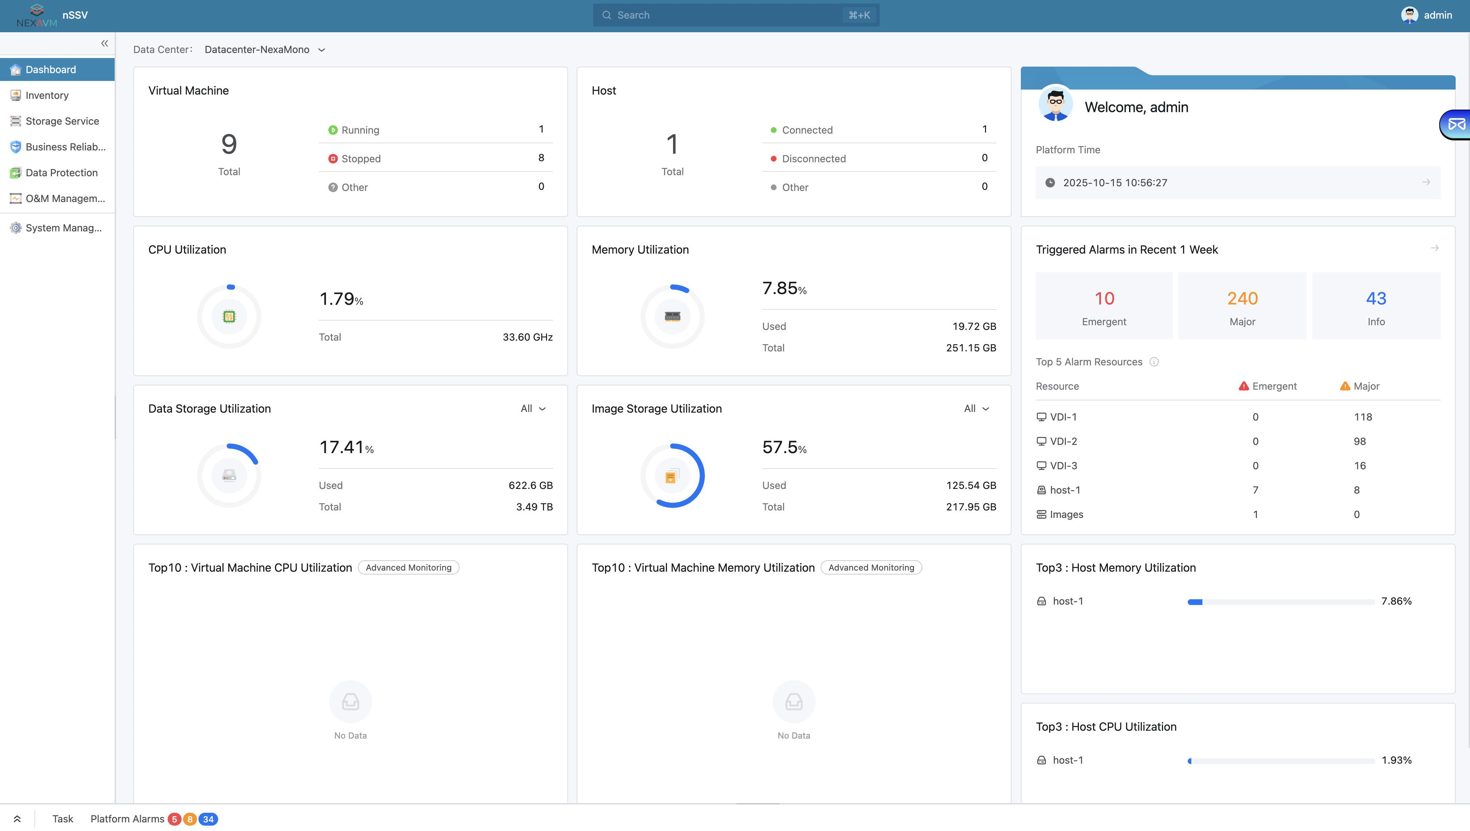The width and height of the screenshot is (1470, 831).
Task: Click the info icon beside Top 5 Alarm Resources
Action: [x=1154, y=362]
